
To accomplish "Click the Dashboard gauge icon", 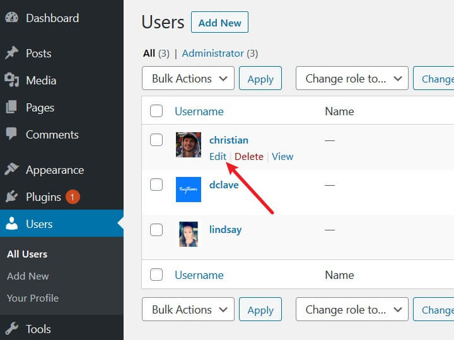I will coord(11,18).
